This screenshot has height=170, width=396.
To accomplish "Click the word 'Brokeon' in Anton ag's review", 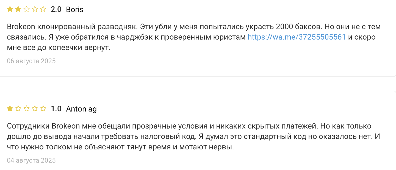I will pyautogui.click(x=66, y=126).
